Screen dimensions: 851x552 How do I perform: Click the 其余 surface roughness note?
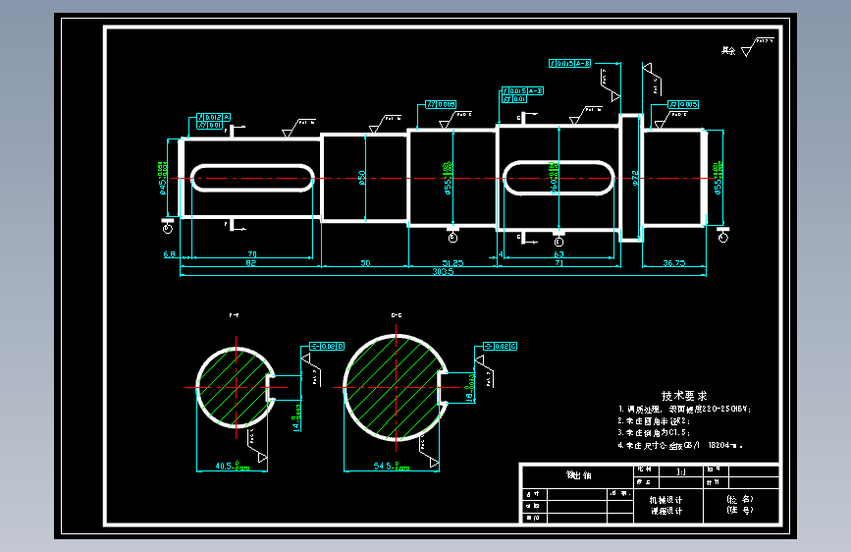(728, 50)
